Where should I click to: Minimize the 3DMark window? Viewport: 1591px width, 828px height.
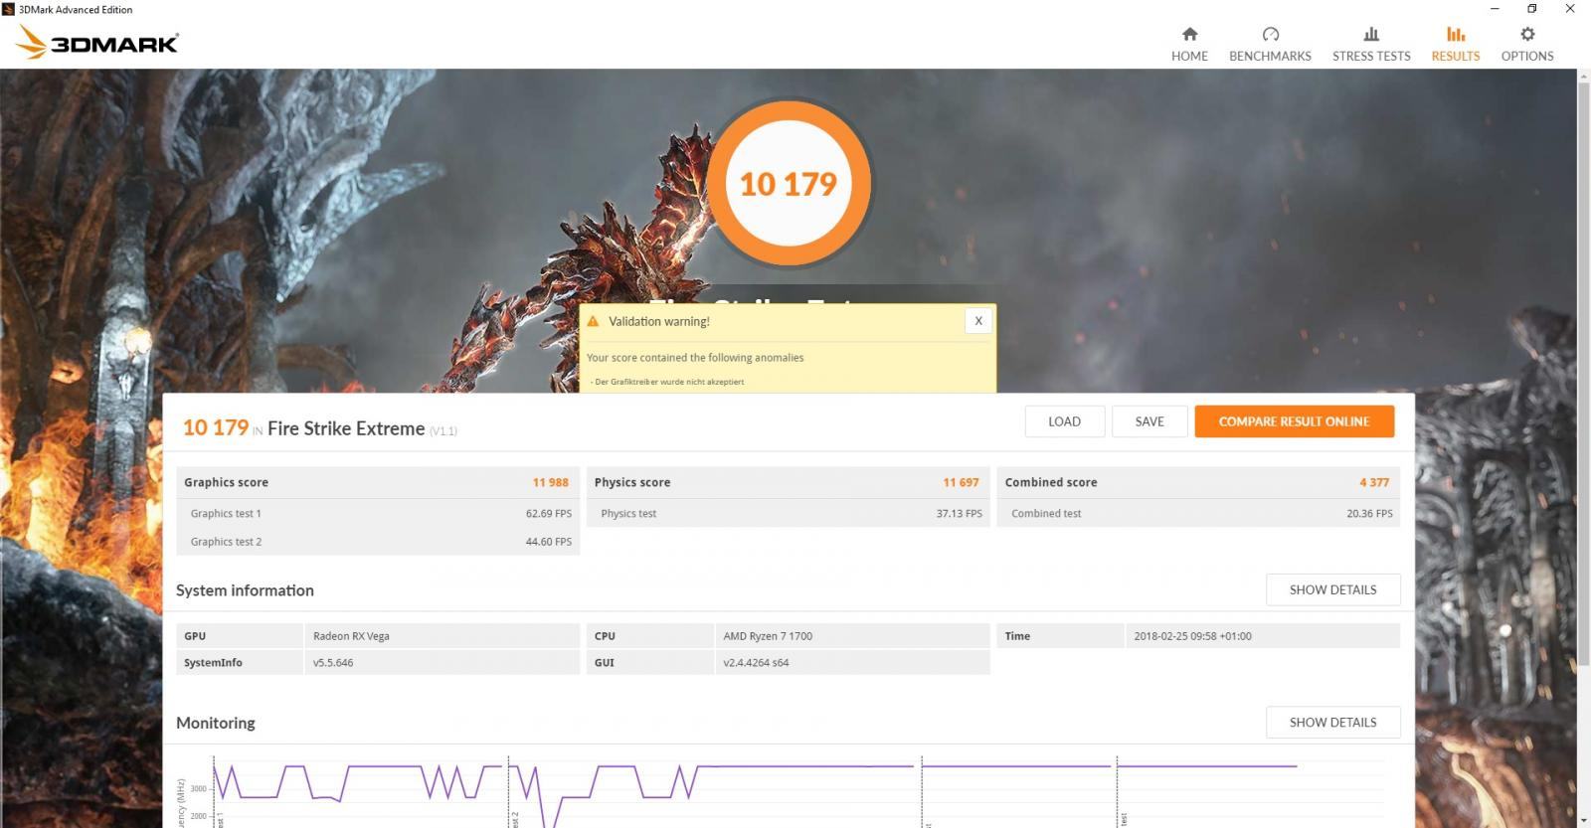pyautogui.click(x=1495, y=9)
